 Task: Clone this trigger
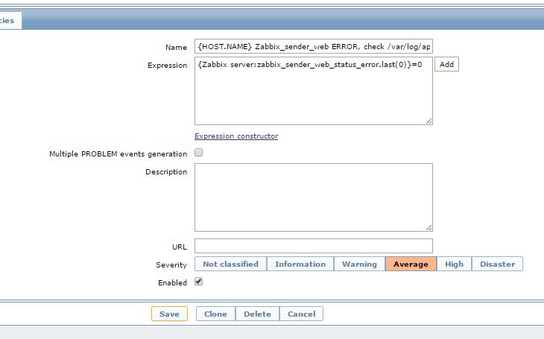pos(215,314)
